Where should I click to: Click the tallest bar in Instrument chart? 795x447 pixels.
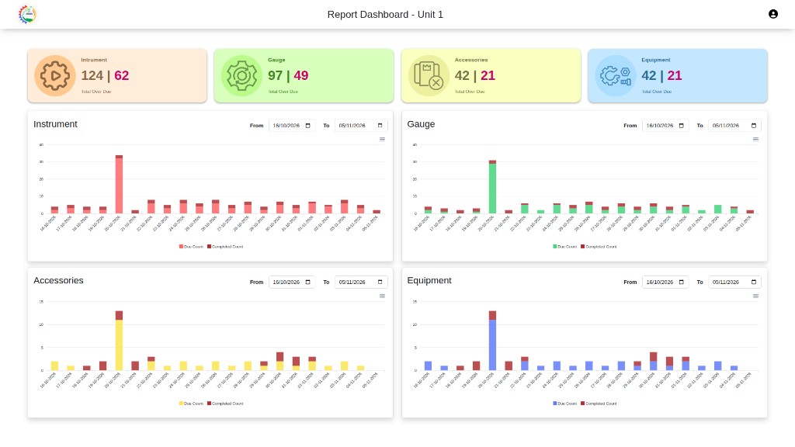[119, 185]
